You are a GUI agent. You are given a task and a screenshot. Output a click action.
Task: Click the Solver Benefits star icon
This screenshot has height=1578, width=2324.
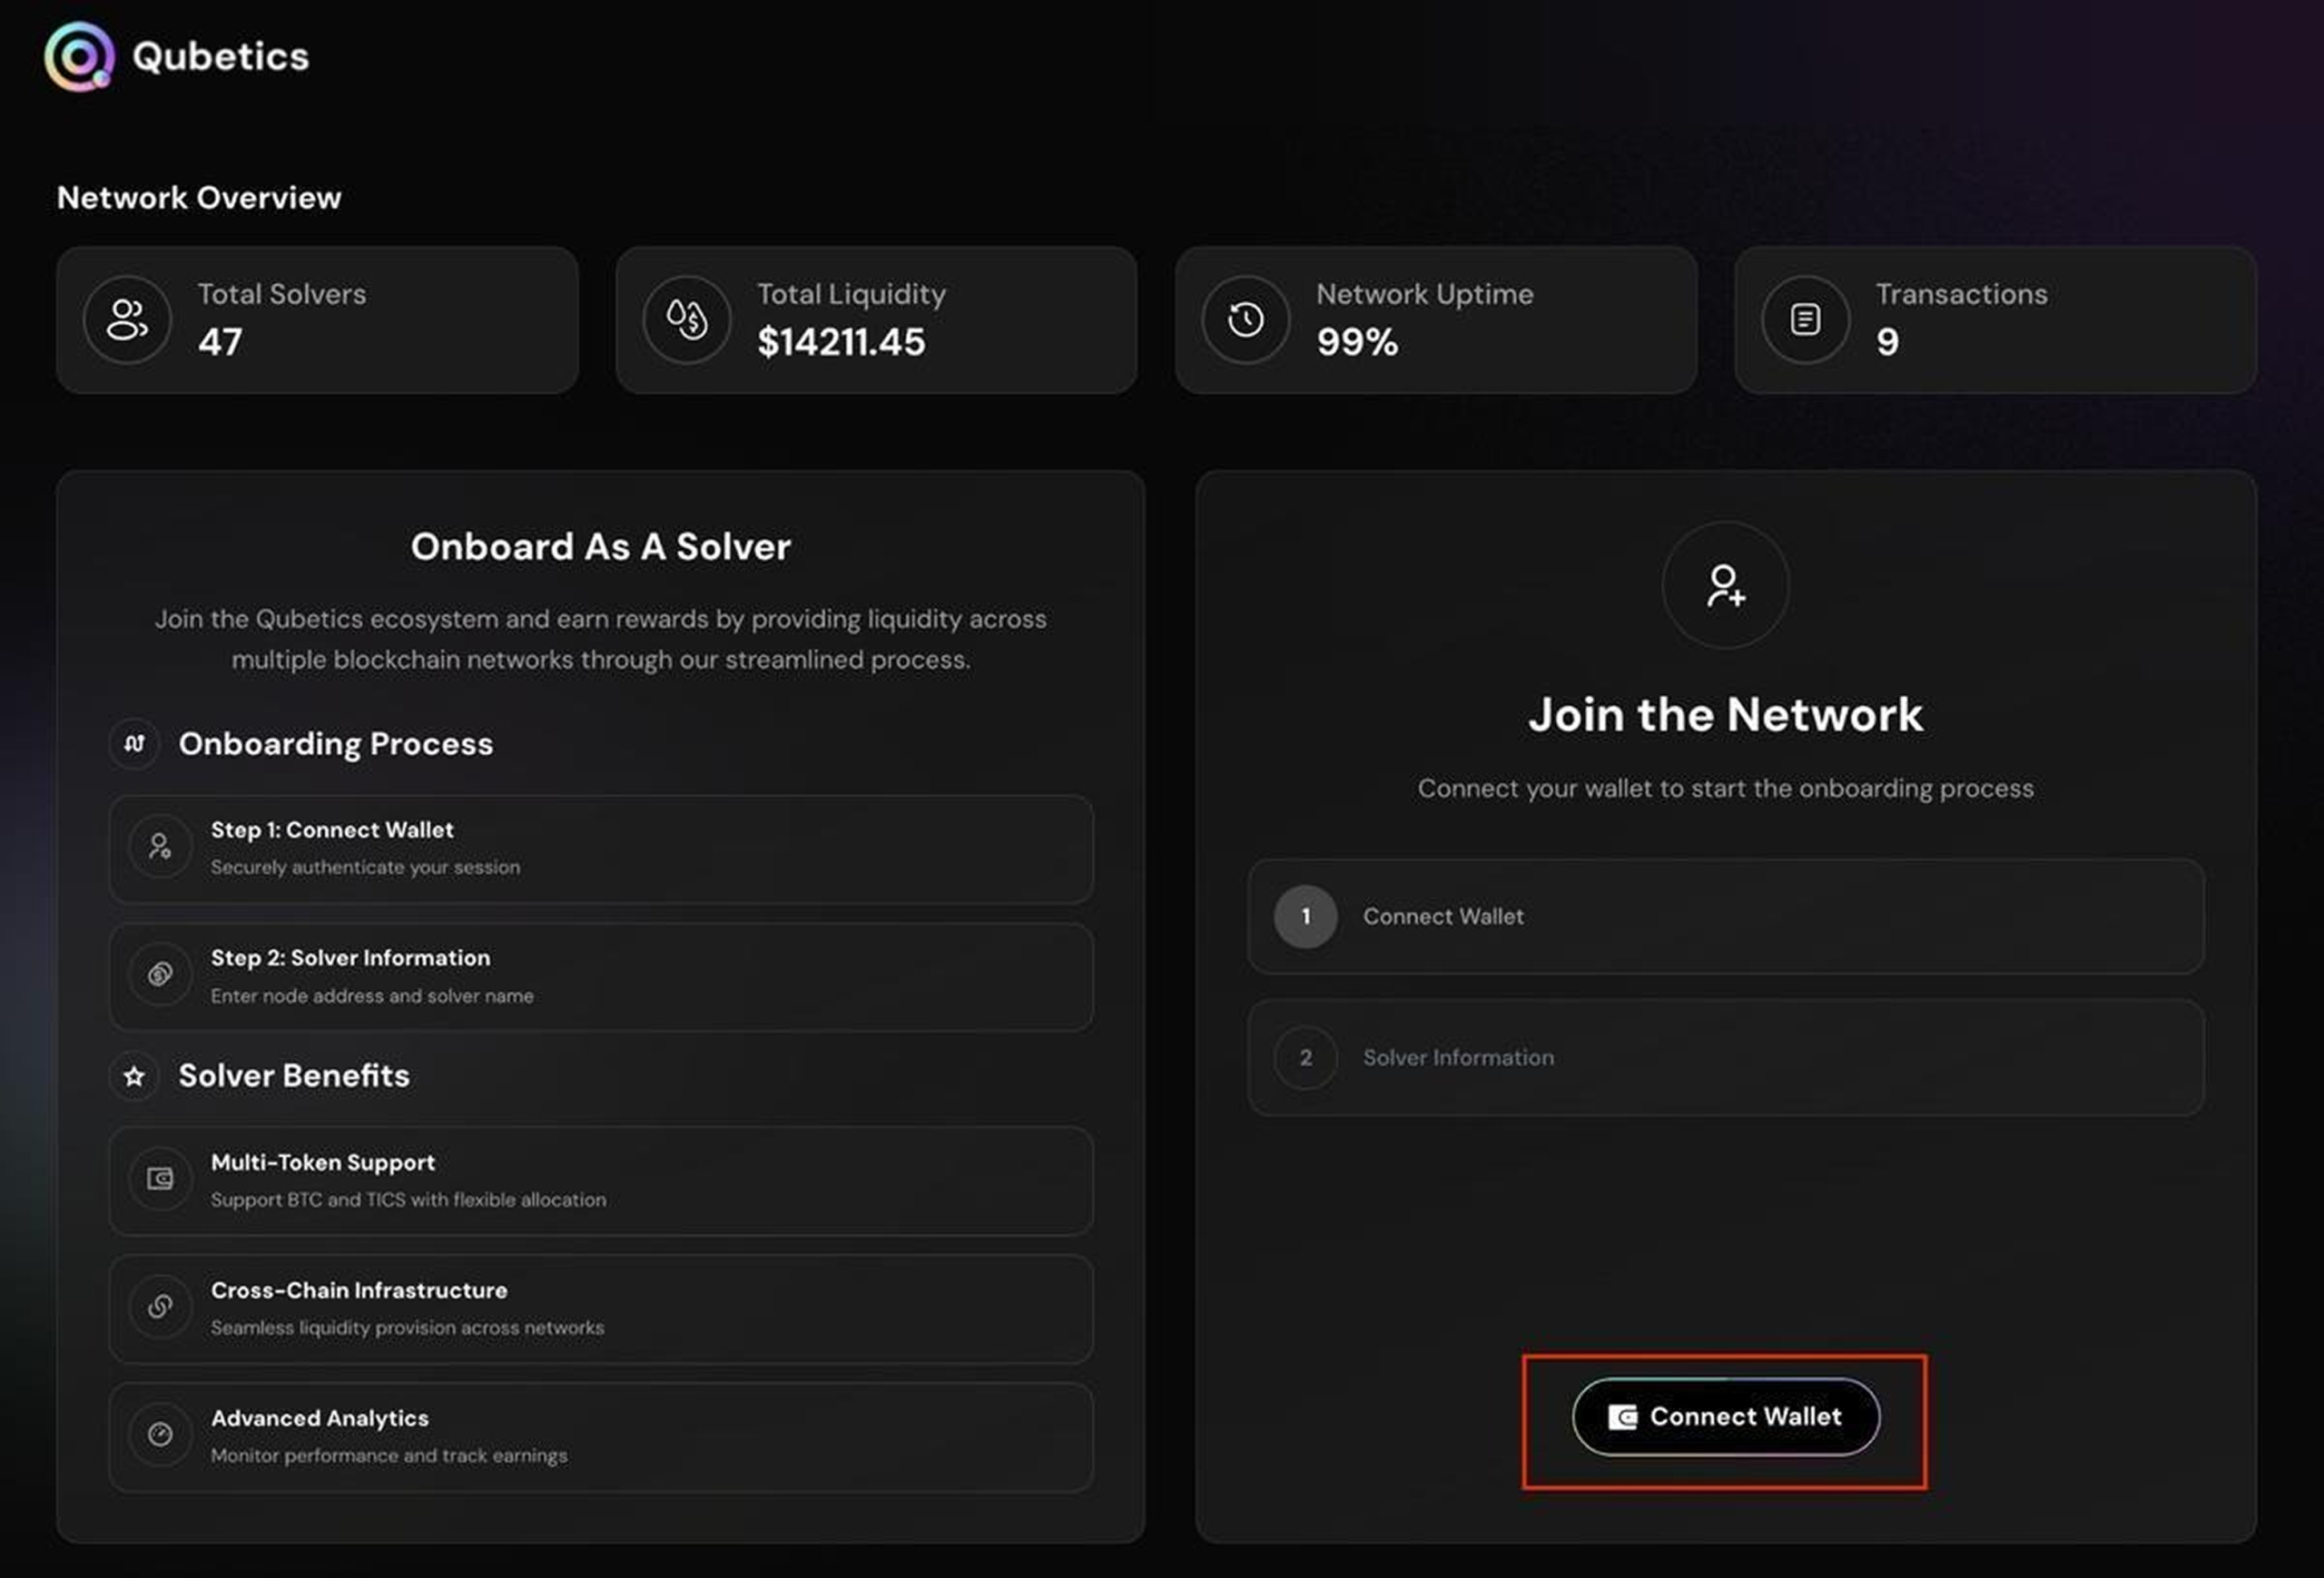coord(133,1076)
